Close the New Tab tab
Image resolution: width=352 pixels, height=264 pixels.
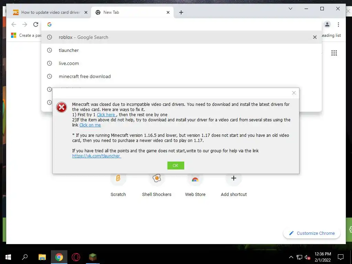168,12
